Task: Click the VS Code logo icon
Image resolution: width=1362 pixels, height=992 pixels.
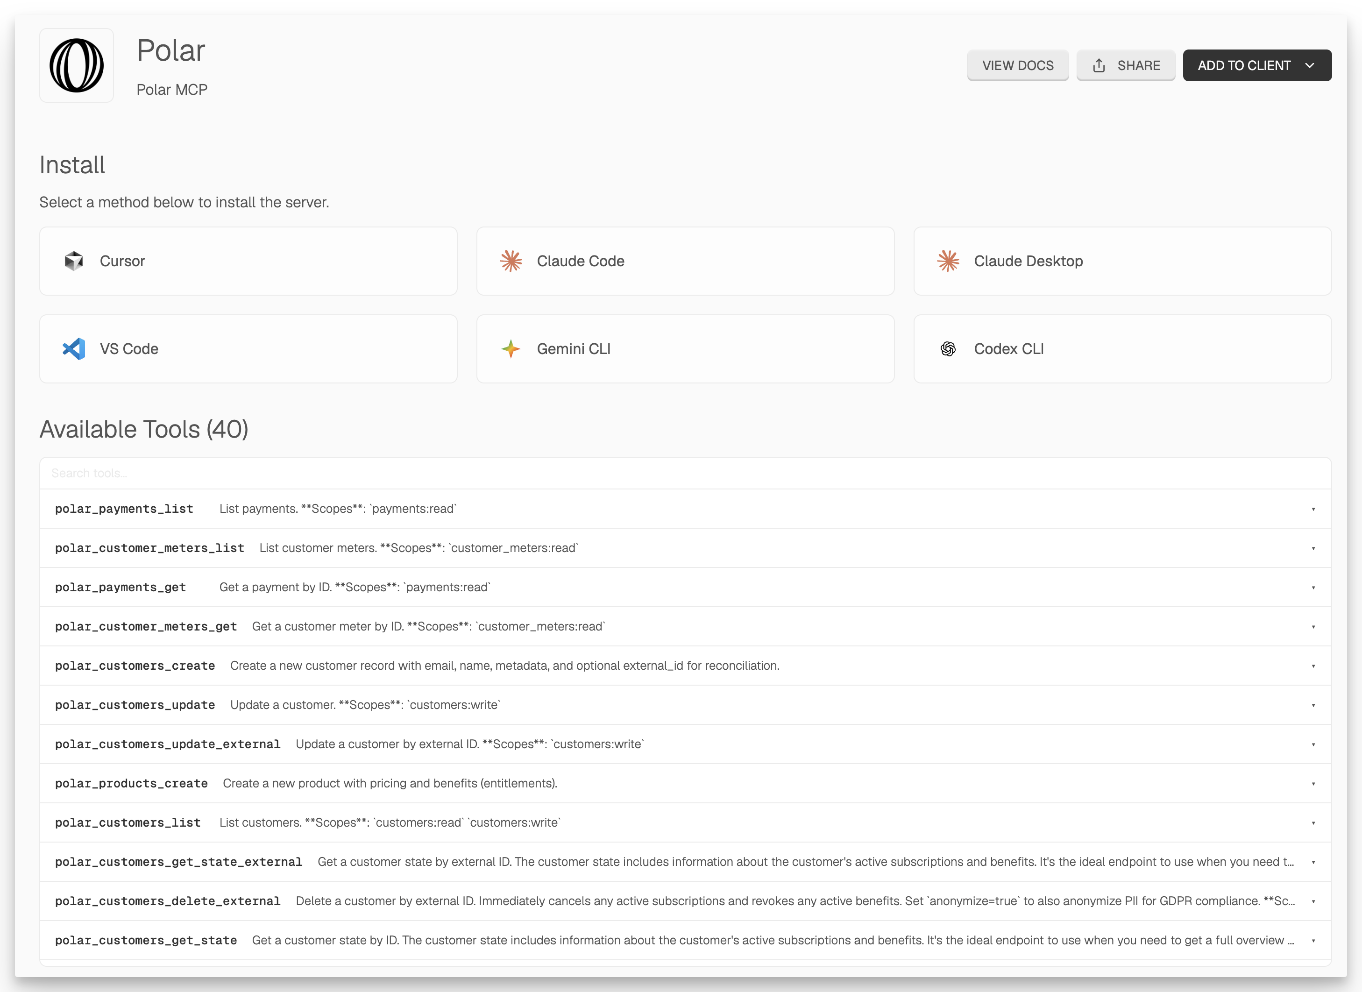Action: coord(74,349)
